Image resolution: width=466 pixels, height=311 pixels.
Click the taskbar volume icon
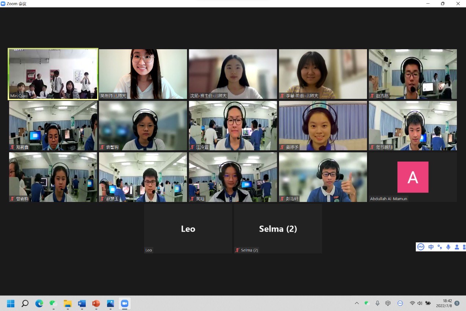[x=420, y=303]
